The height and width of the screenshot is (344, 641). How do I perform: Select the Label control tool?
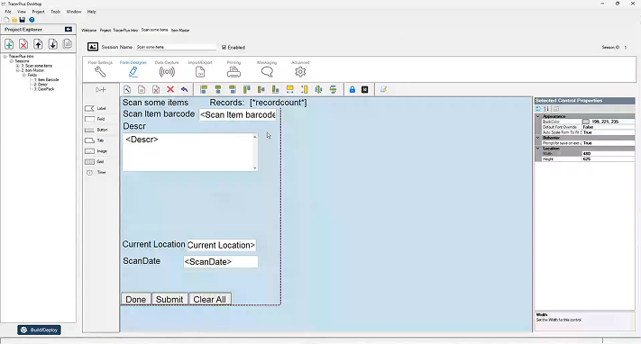pos(96,108)
